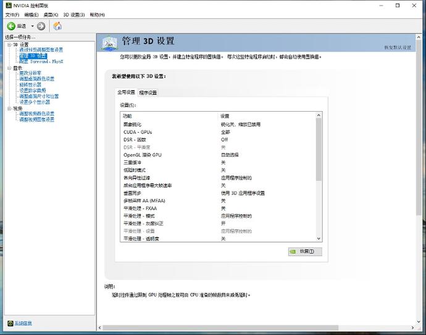Open 设置多个显示器 in tree
This screenshot has width=426, height=335.
pos(35,102)
